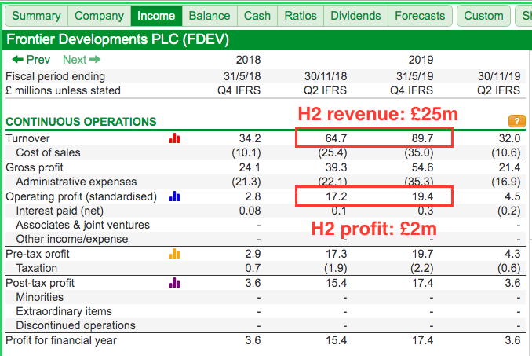Select the Post-tax profit row label
The width and height of the screenshot is (532, 356).
[40, 283]
